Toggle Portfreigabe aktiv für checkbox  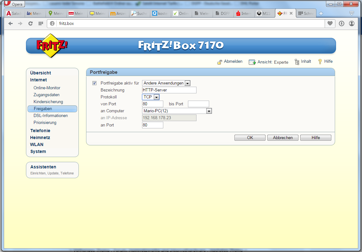94,83
